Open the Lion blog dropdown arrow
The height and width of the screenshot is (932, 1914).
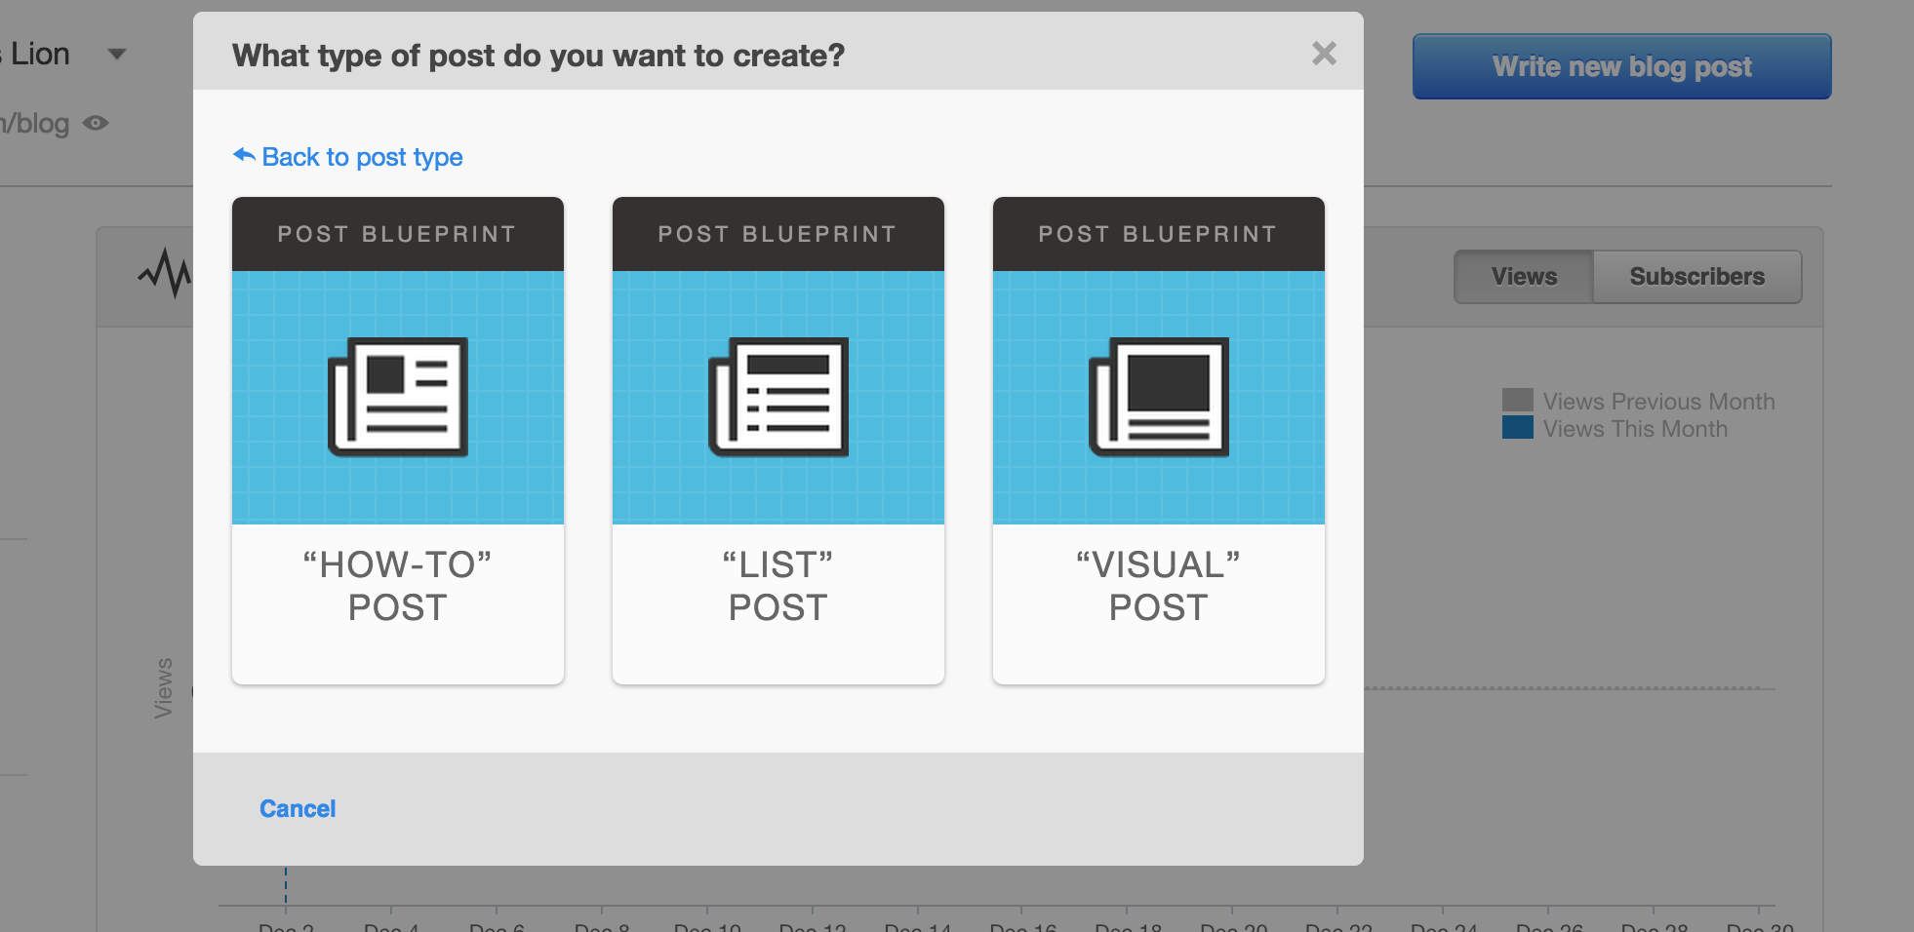point(117,55)
